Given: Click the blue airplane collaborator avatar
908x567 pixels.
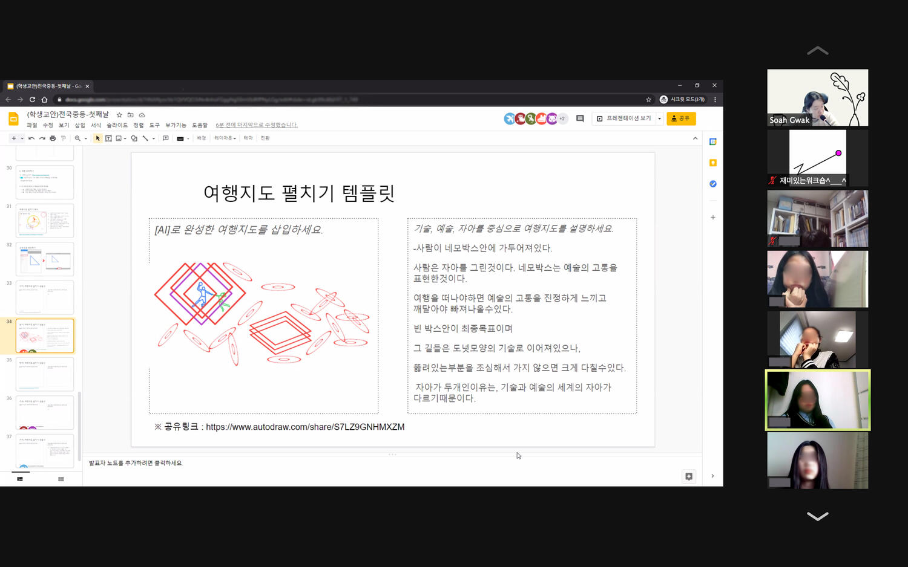Looking at the screenshot, I should (x=510, y=118).
